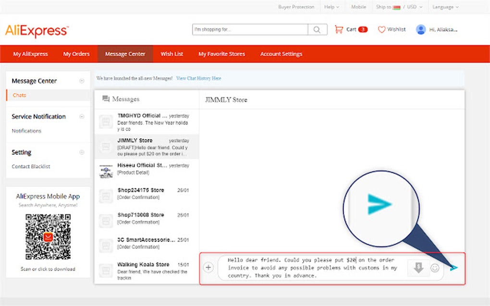Click into the message text box
Screen dimensions: 490x306
[x=313, y=268]
